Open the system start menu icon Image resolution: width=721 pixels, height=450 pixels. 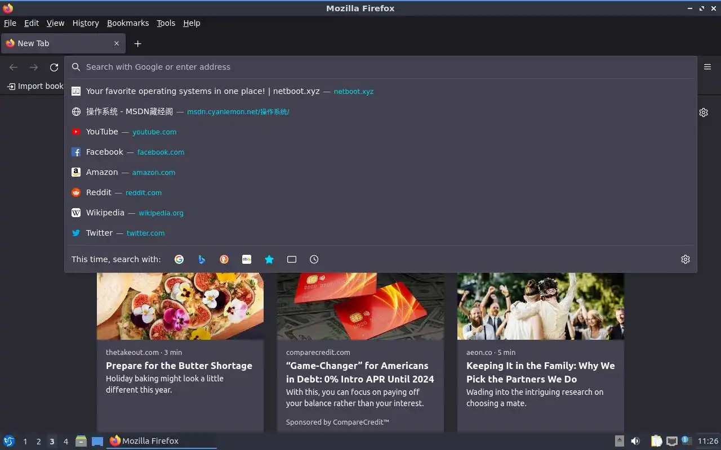click(x=9, y=441)
